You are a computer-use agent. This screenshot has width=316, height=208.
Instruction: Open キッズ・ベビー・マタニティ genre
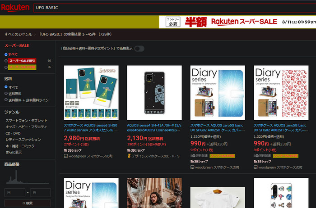(x=26, y=127)
